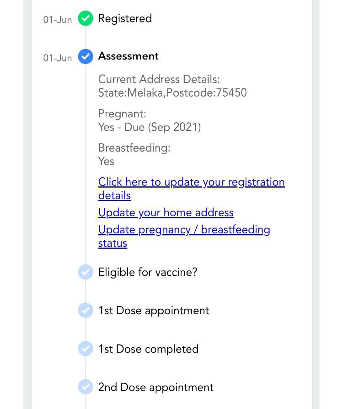Click the 1st Dose completed status icon
This screenshot has width=343, height=409.
[x=86, y=349]
